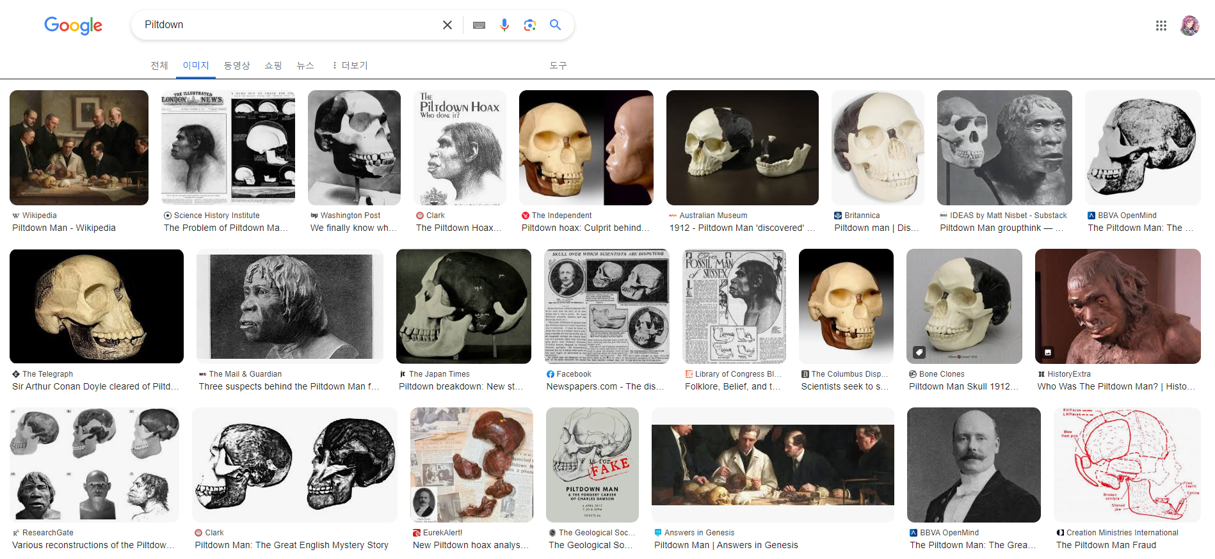1215x559 pixels.
Task: Open the on-screen keyboard input tool
Action: click(479, 25)
